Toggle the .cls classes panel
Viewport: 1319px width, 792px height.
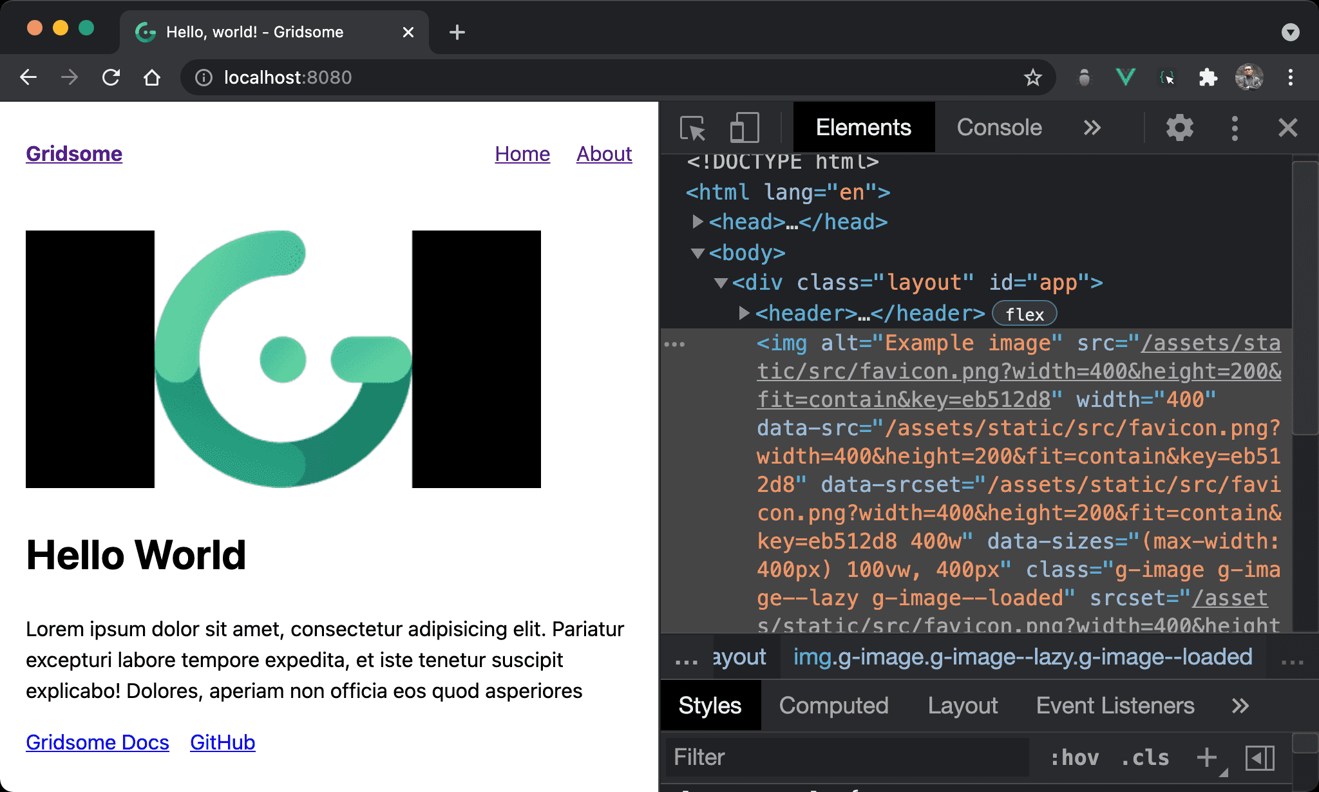pyautogui.click(x=1145, y=757)
